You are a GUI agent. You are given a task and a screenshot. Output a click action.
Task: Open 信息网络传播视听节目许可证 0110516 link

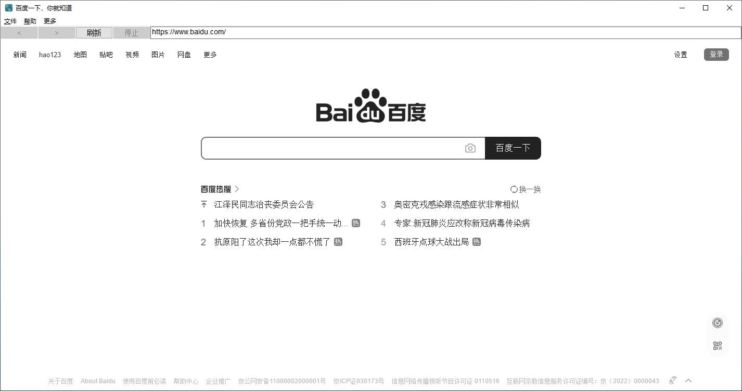coord(445,381)
